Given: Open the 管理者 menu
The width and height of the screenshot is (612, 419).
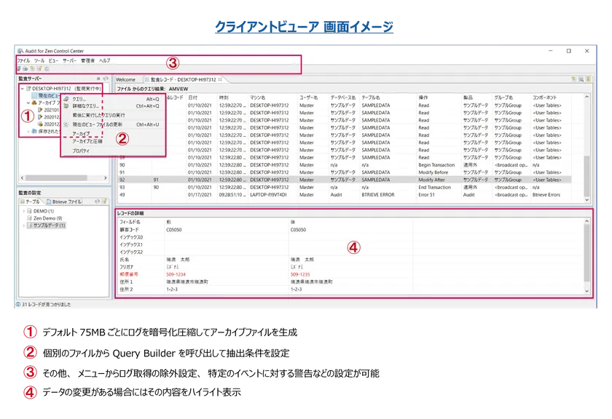Looking at the screenshot, I should [88, 60].
